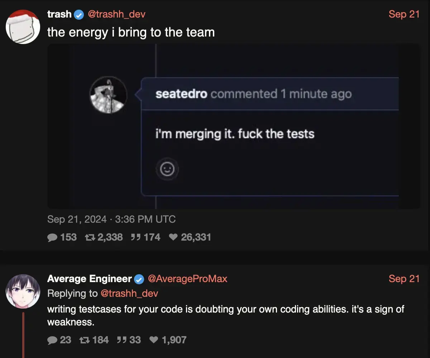The image size is (430, 358).
Task: Click the trash display name
Action: (59, 14)
